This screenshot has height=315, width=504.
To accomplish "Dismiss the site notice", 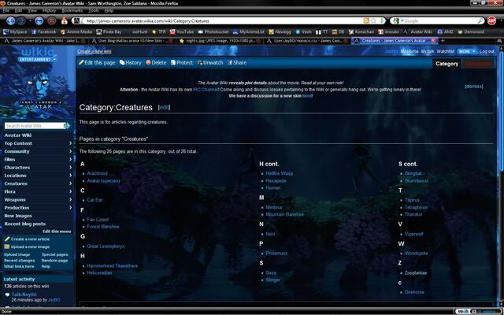I will coord(474,87).
